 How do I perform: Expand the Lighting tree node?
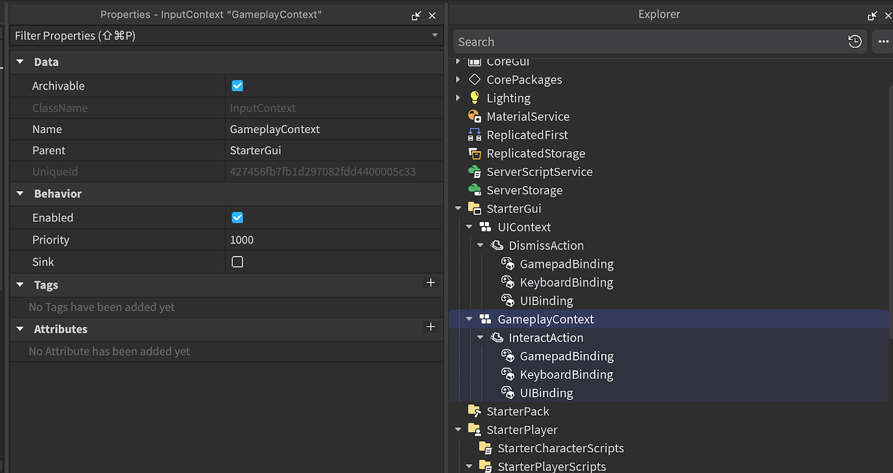[x=458, y=98]
